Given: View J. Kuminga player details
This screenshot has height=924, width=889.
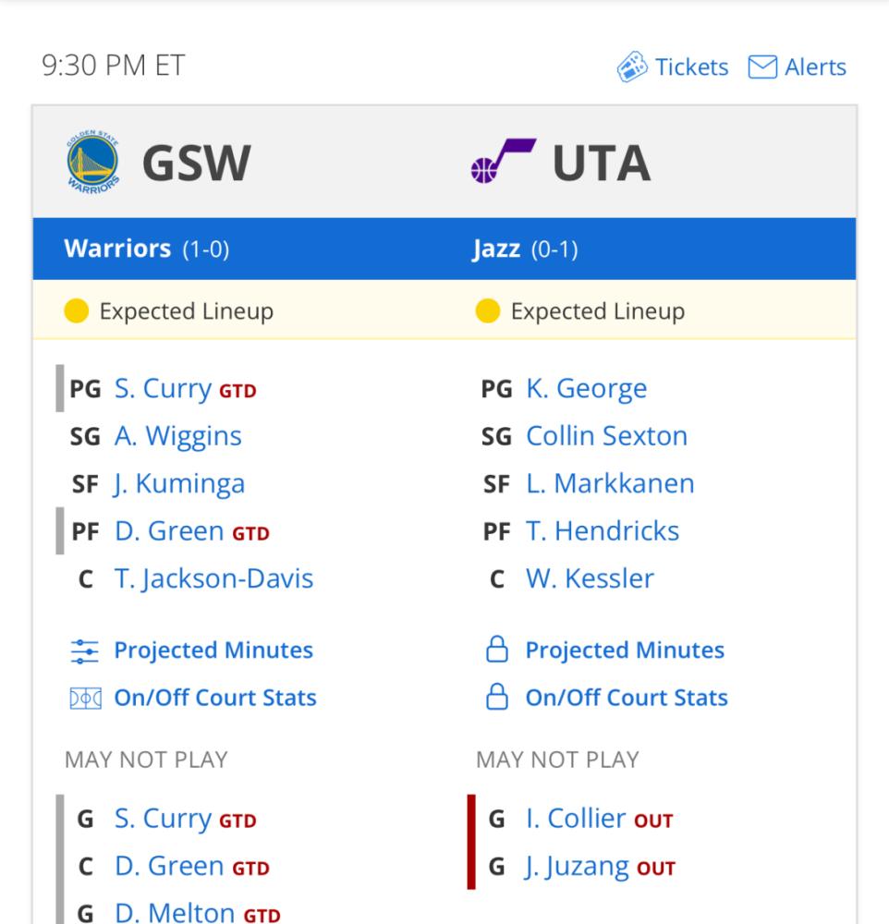Looking at the screenshot, I should click(179, 484).
